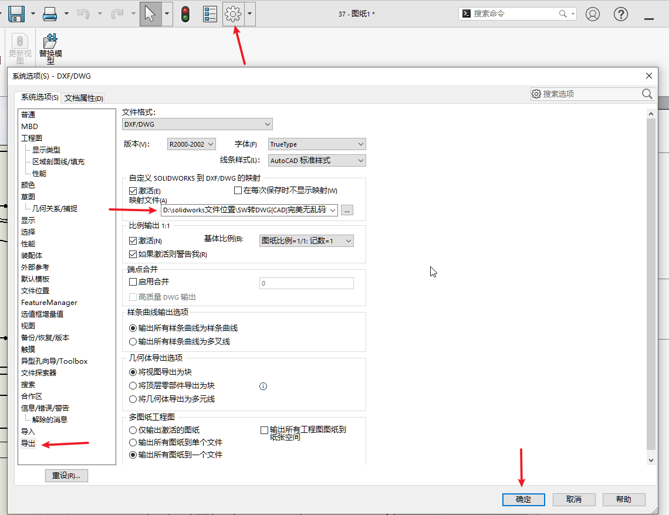The image size is (669, 515).
Task: Select 区域剖面线/填充 in the tree
Action: click(59, 161)
